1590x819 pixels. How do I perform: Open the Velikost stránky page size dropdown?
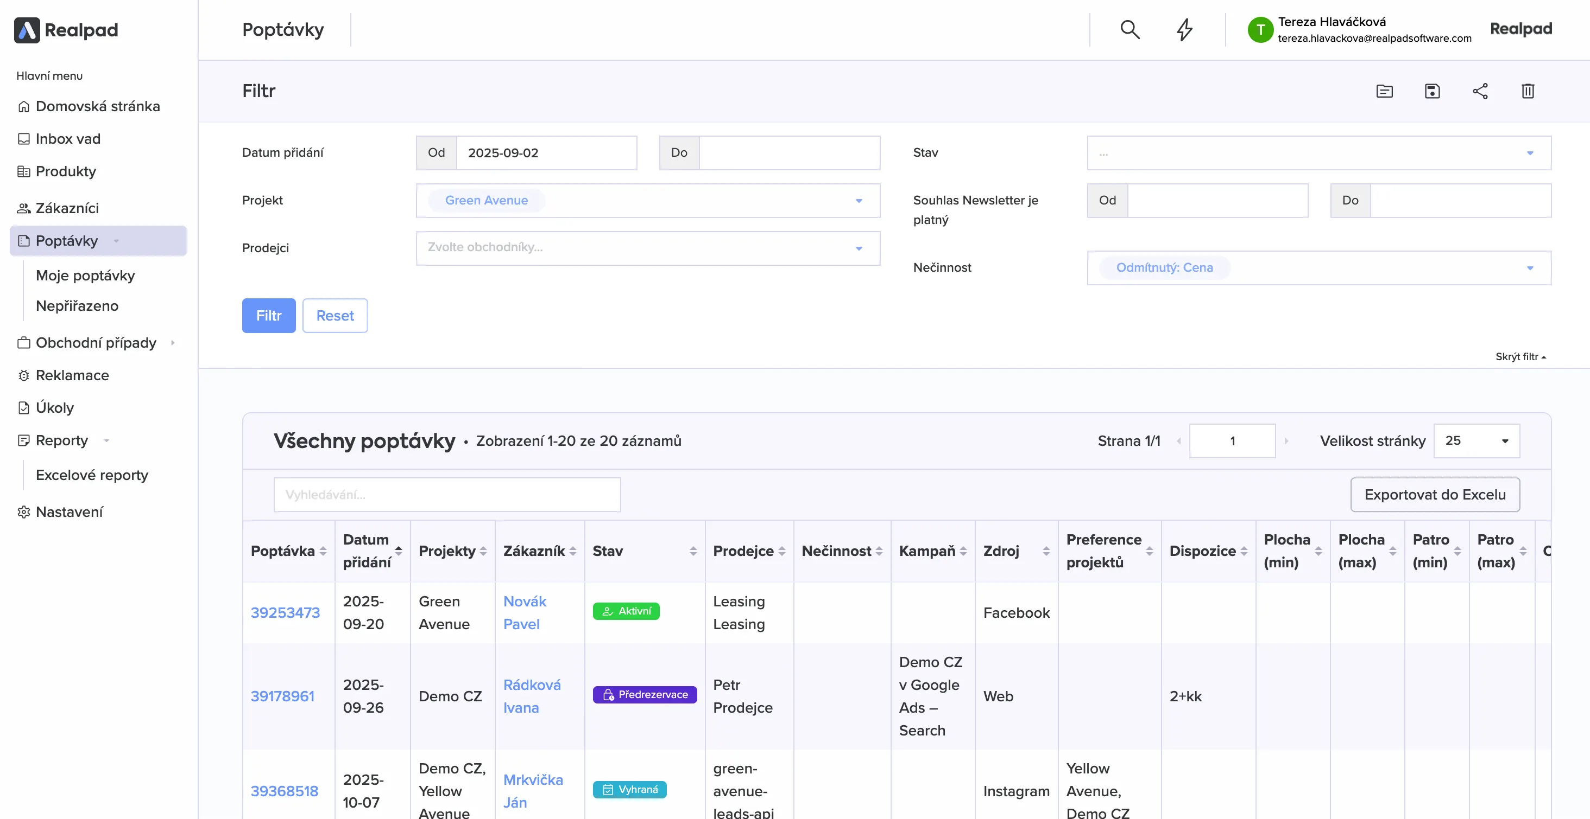(1476, 441)
